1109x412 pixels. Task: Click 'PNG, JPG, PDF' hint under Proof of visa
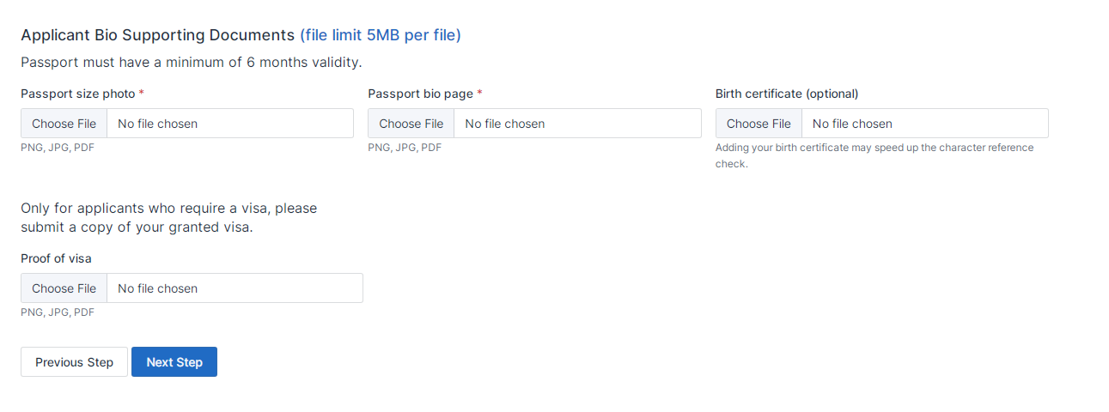coord(58,312)
